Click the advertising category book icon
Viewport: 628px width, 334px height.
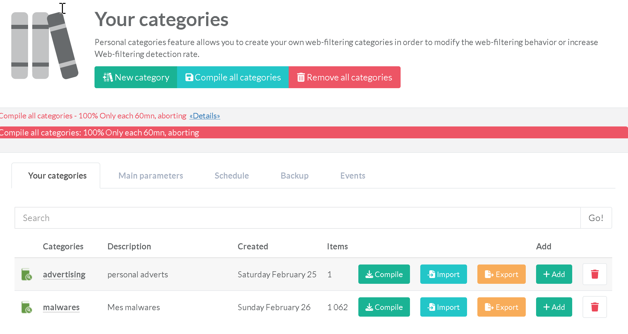click(26, 274)
